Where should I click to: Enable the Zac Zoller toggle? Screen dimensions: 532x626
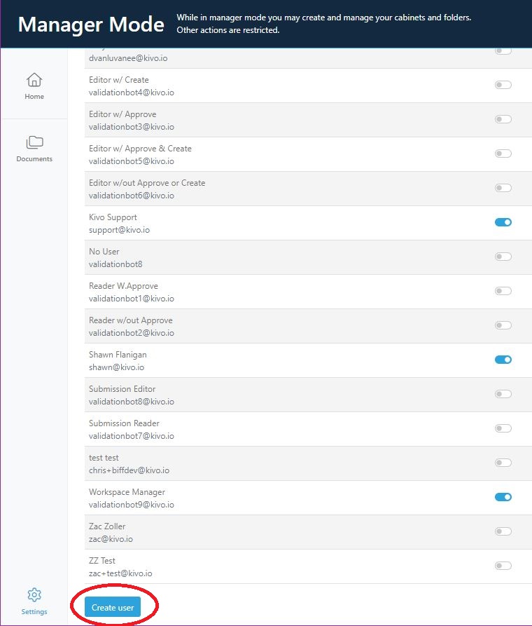503,531
